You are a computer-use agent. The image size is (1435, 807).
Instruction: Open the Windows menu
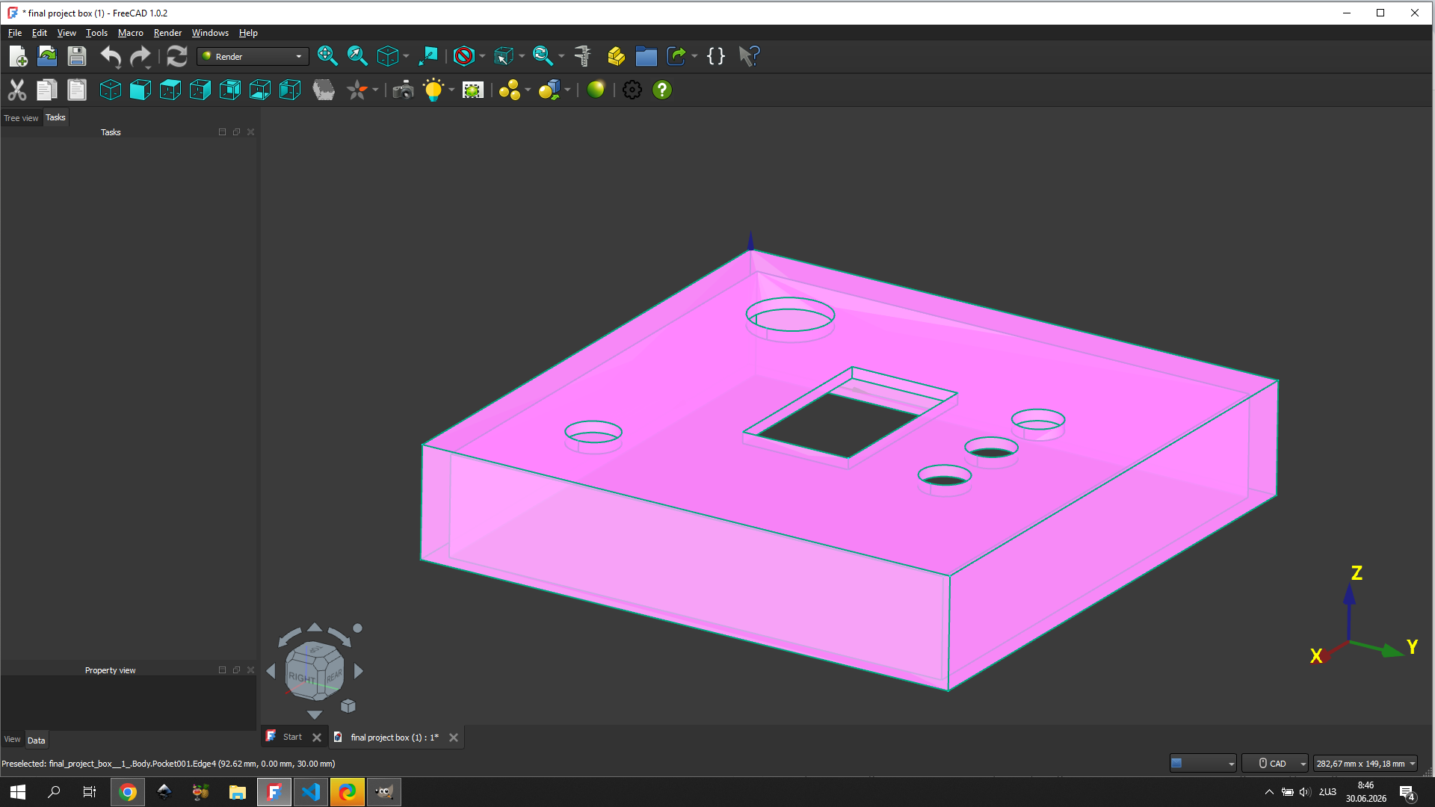210,33
